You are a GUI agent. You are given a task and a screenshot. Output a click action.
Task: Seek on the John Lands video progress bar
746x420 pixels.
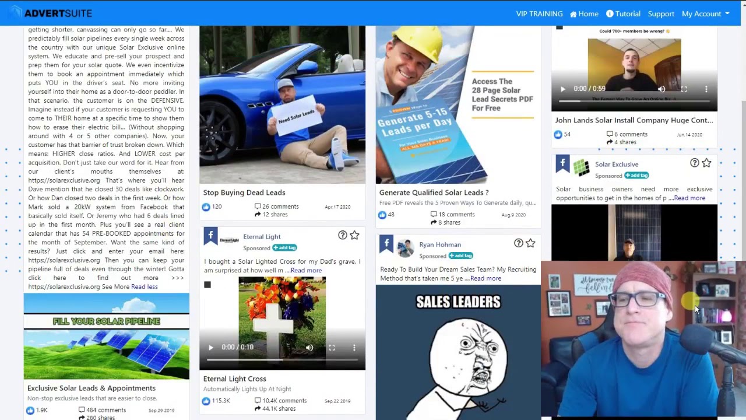coord(634,101)
